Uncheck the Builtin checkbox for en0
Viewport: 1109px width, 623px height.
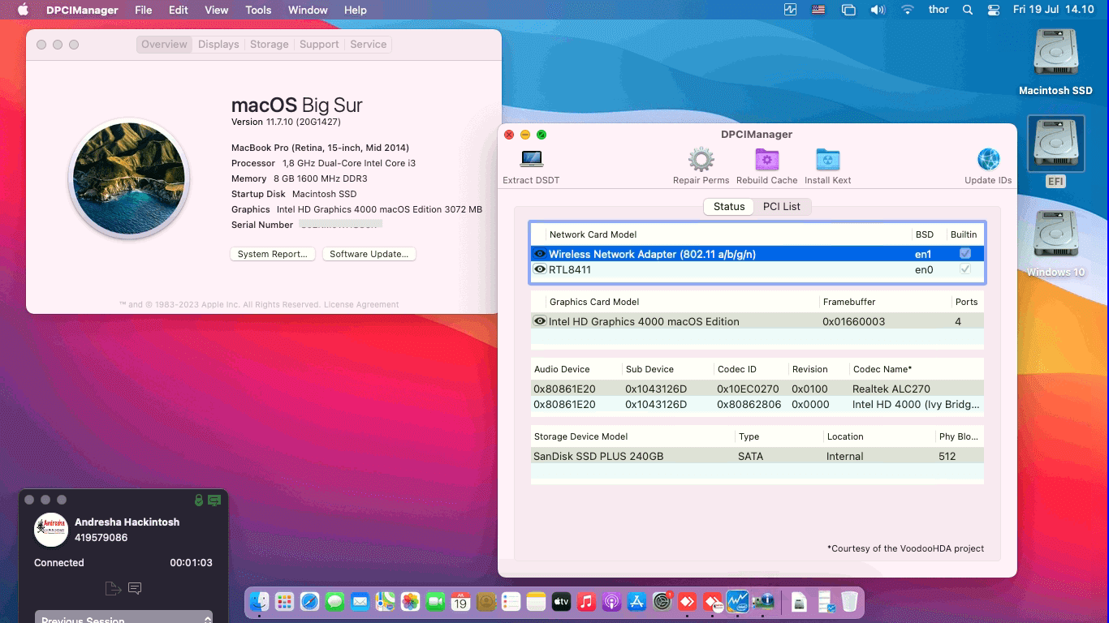click(x=964, y=269)
